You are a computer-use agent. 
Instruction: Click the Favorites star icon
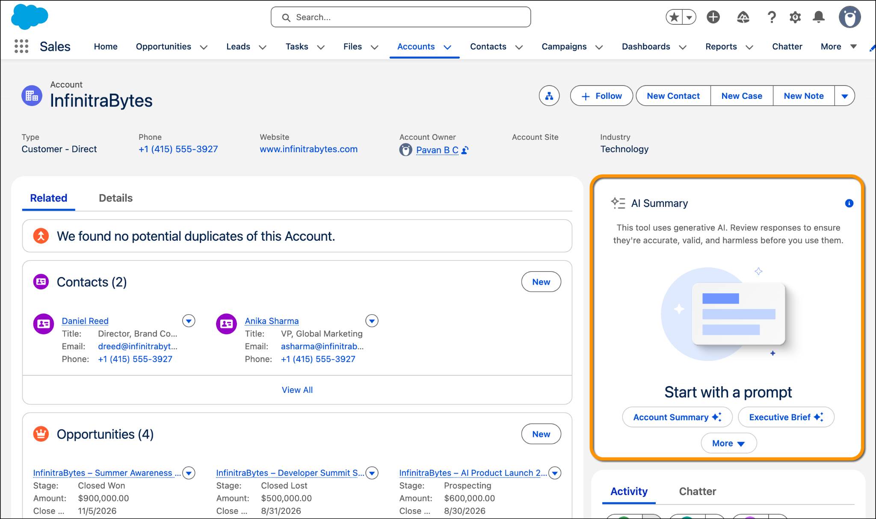point(674,17)
